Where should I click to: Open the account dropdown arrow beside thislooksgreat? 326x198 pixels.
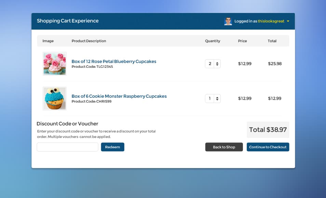coord(288,21)
